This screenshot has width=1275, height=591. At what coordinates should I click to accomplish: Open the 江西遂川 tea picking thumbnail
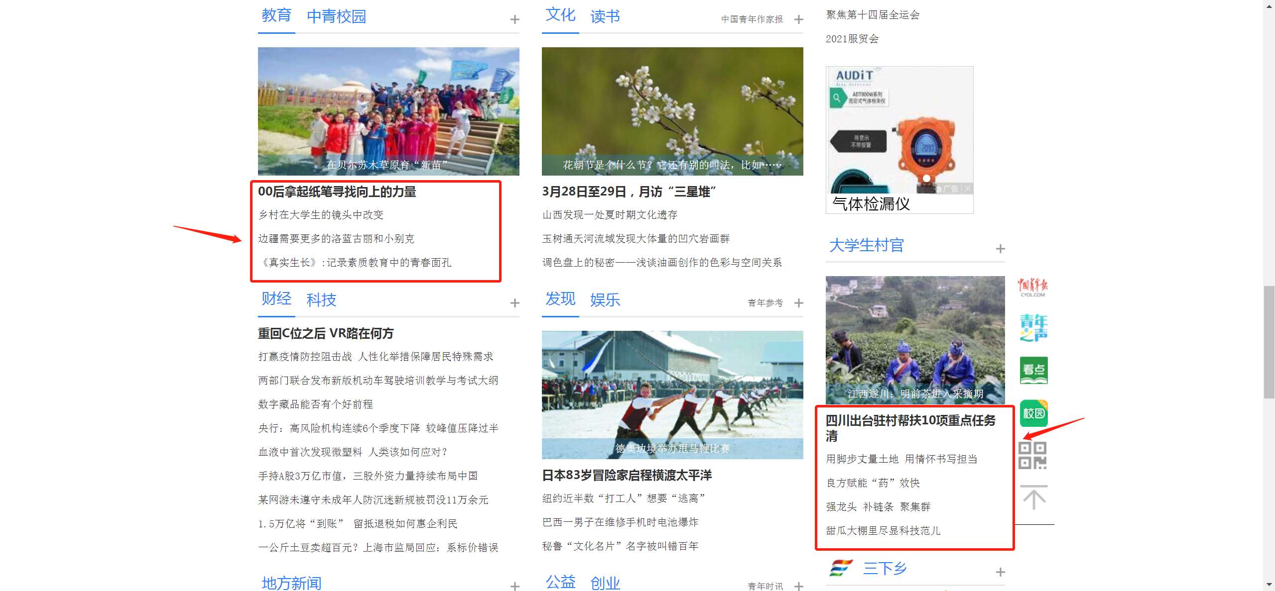(x=915, y=340)
